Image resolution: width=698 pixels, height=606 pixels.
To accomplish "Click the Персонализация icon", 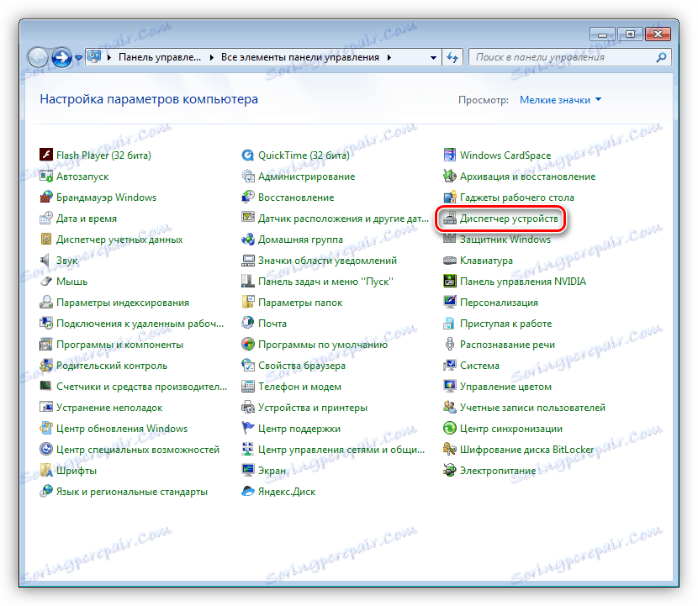I will (450, 302).
